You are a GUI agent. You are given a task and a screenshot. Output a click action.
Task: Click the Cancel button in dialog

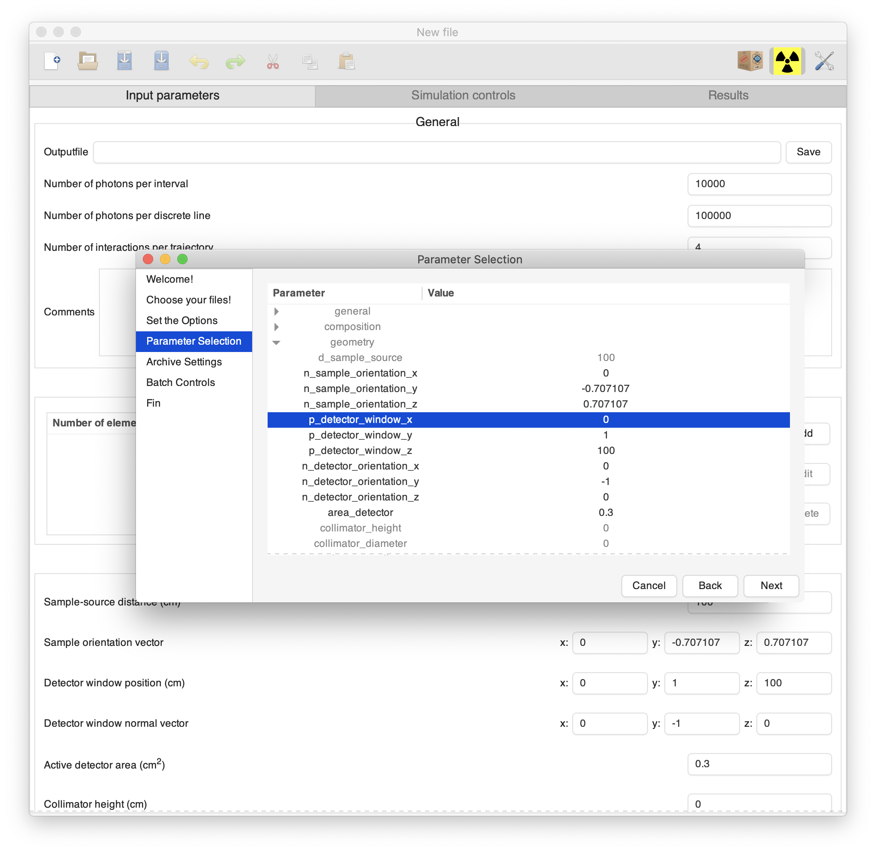click(648, 585)
